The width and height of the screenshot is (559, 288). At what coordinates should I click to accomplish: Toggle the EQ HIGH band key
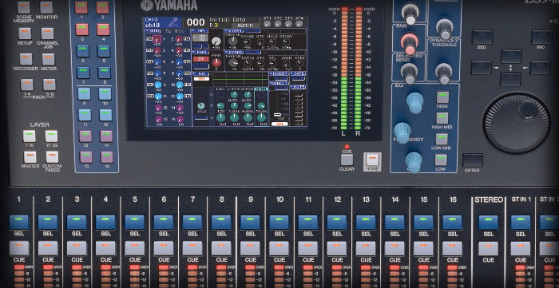442,97
